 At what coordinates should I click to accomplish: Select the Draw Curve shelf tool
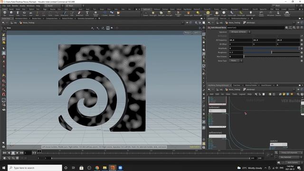(x=65, y=13)
